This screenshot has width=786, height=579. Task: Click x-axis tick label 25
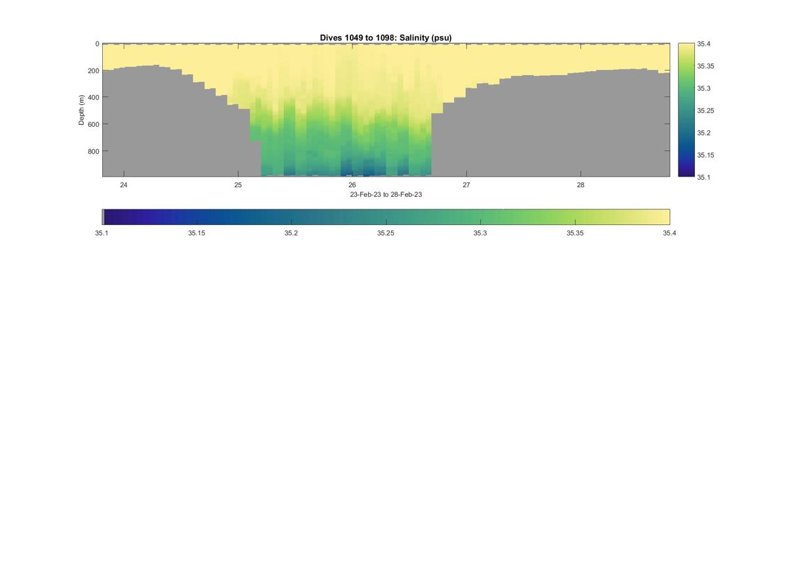pyautogui.click(x=238, y=184)
